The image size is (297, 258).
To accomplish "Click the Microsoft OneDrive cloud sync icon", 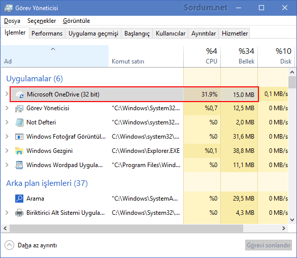I will [x=19, y=94].
